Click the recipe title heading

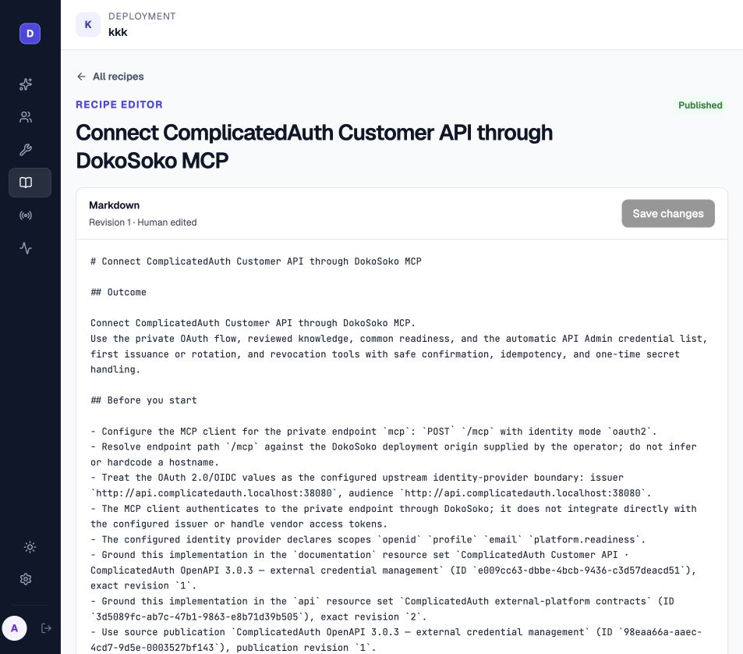point(314,147)
